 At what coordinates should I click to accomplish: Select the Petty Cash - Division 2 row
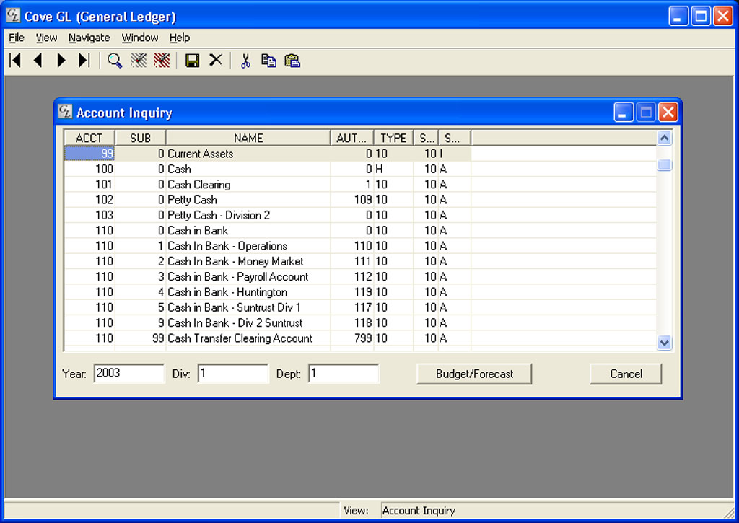(x=267, y=215)
